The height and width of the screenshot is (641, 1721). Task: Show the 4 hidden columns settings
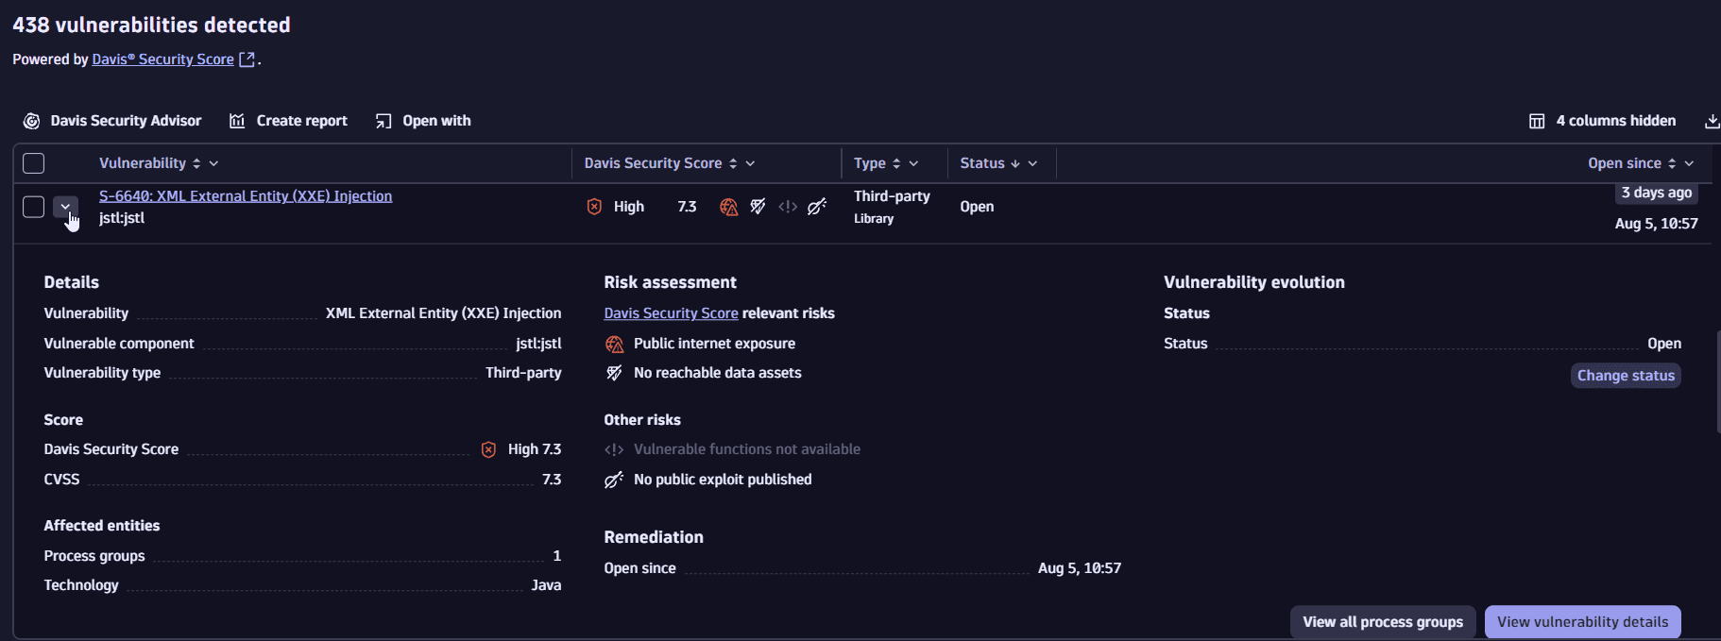click(x=1602, y=121)
